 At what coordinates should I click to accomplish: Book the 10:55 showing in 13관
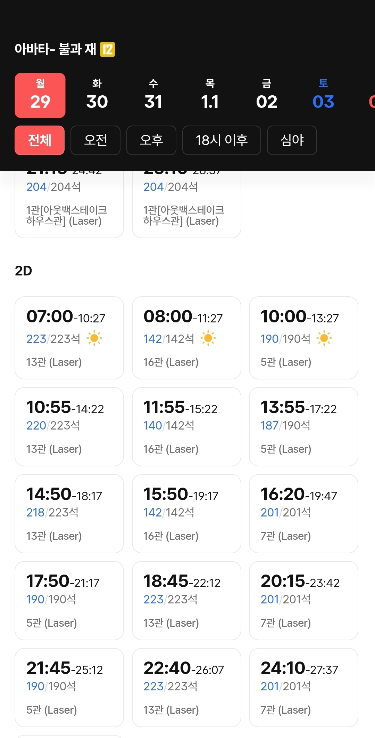point(69,426)
